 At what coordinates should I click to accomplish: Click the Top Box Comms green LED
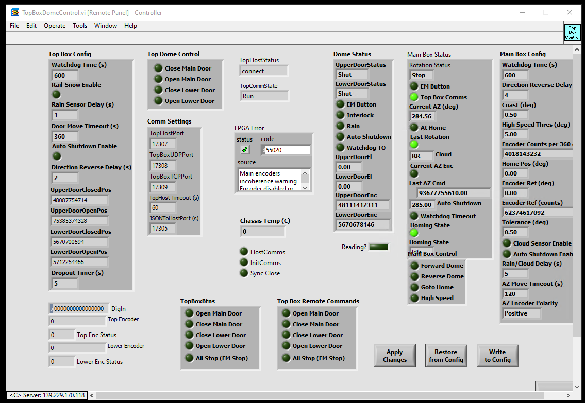pos(414,97)
